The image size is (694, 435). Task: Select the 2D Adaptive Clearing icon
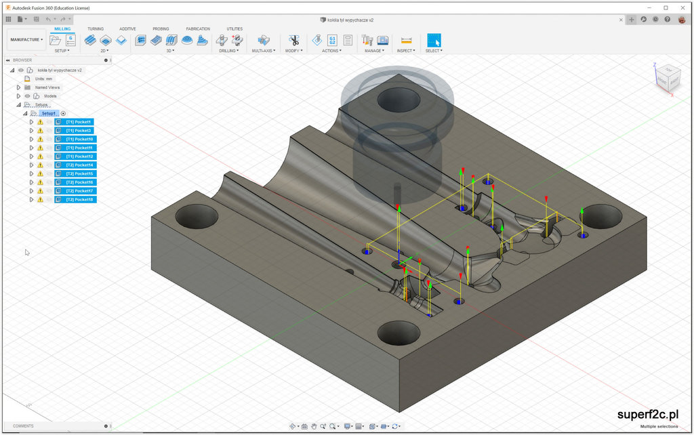click(89, 41)
